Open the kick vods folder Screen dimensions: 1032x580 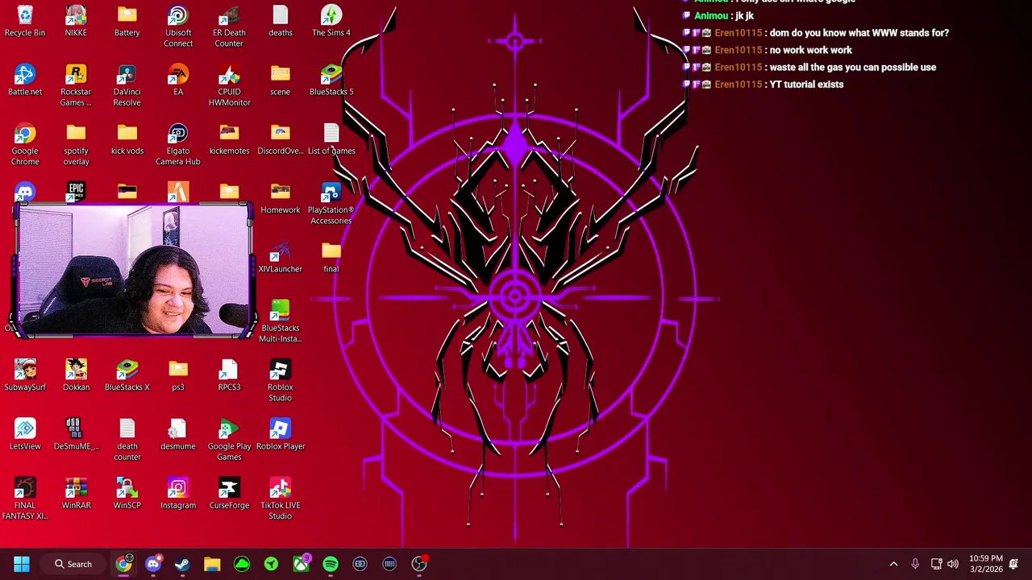(x=127, y=139)
